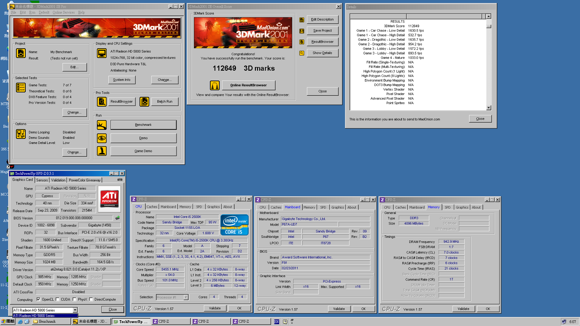Open the PowerColor Giveaway tab
580x326 pixels.
pyautogui.click(x=84, y=180)
